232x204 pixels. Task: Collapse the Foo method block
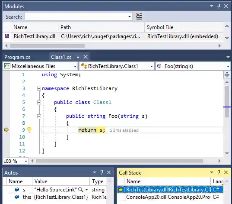click(39, 116)
